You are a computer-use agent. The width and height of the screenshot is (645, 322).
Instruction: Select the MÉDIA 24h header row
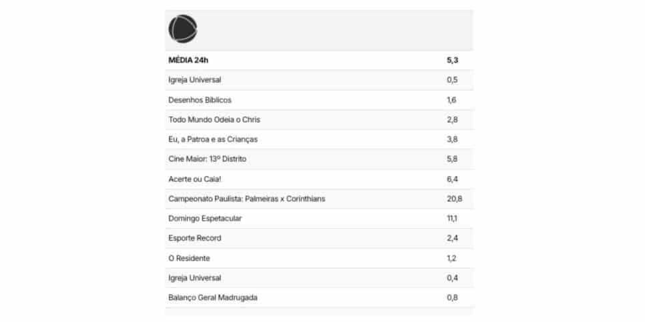click(319, 61)
